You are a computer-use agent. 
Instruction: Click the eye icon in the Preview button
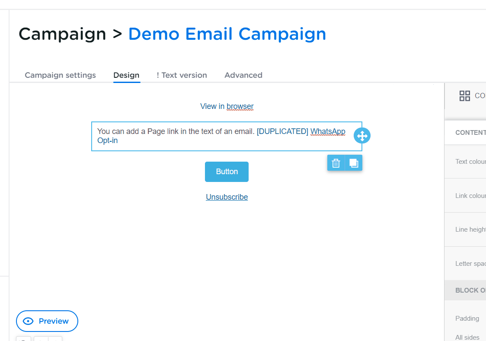[28, 321]
